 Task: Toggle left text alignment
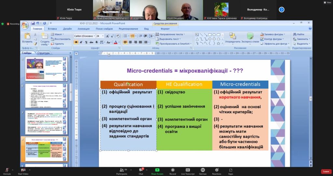(x=125, y=42)
